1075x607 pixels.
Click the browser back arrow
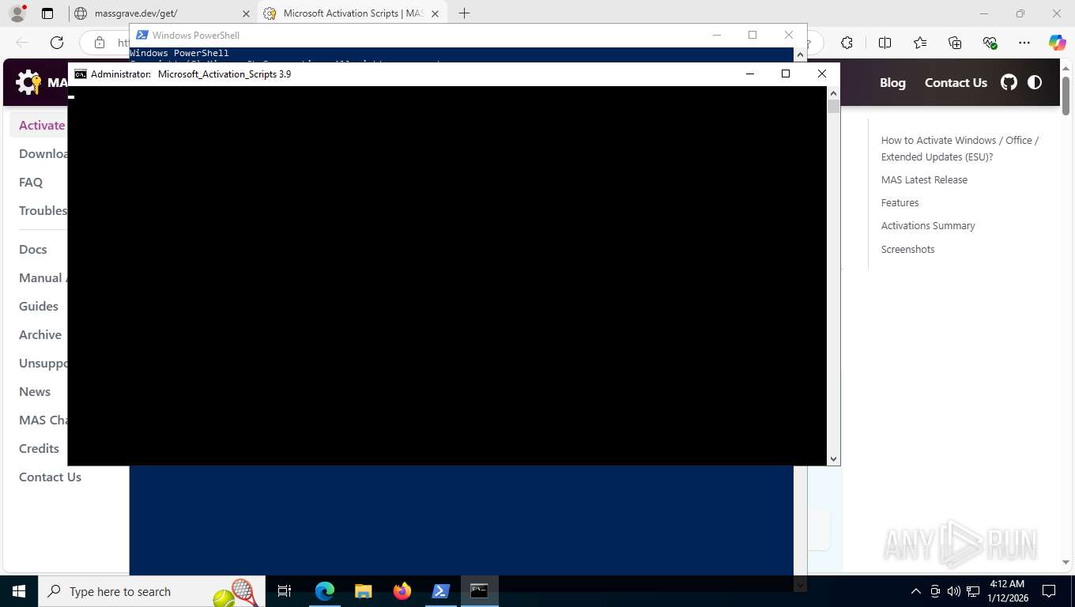pyautogui.click(x=22, y=43)
